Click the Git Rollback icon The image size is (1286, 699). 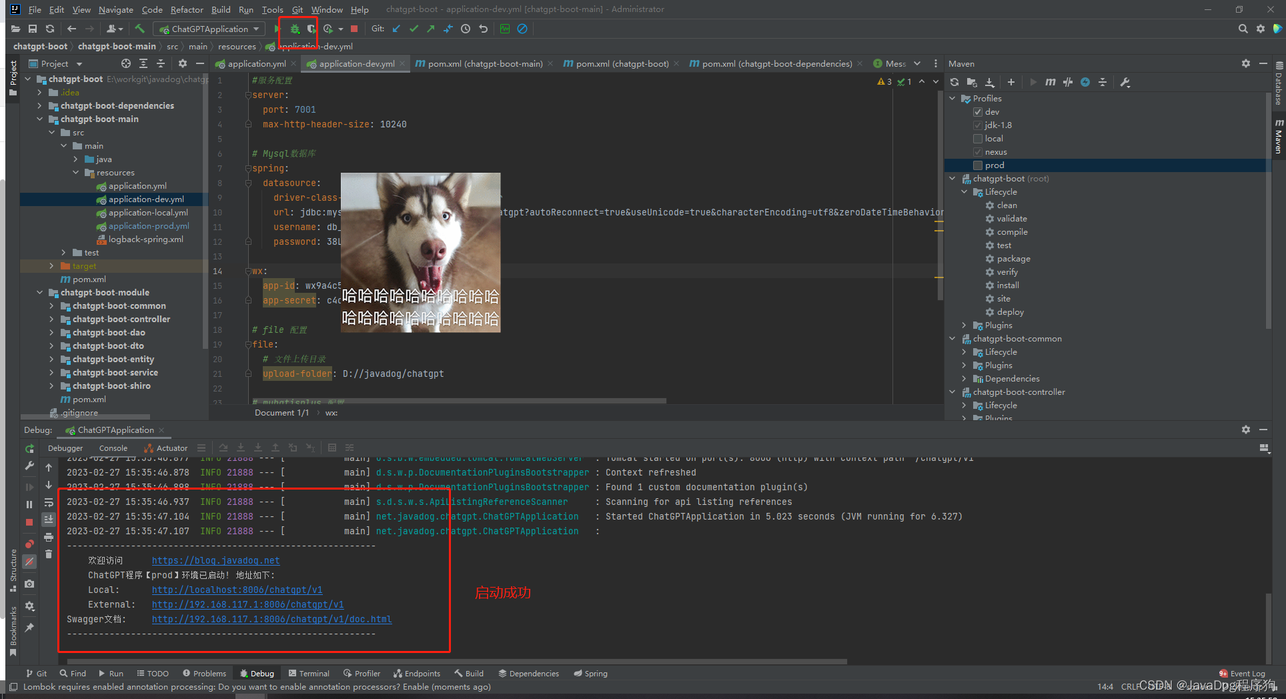click(484, 29)
